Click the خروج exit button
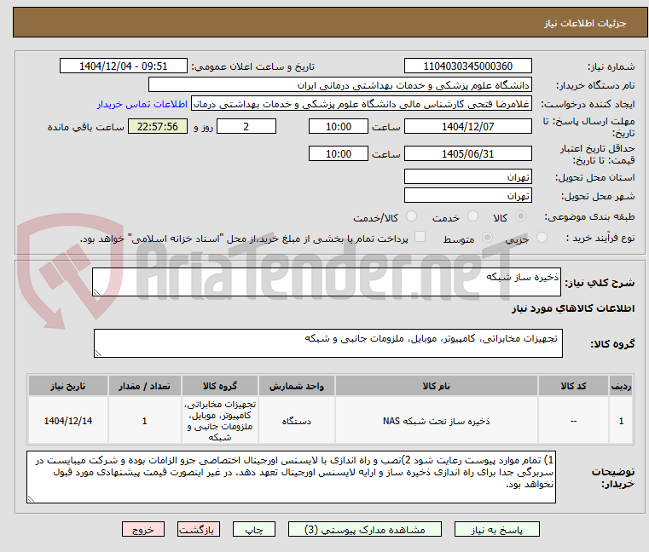The image size is (649, 552). click(142, 529)
